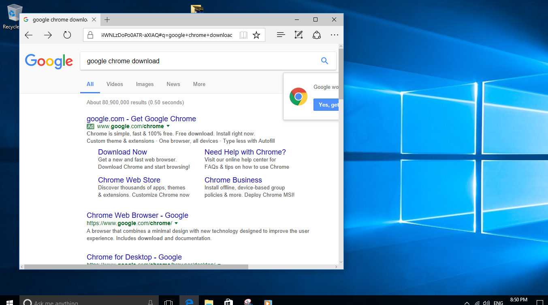548x305 pixels.
Task: Switch to the Videos results tab
Action: point(115,84)
